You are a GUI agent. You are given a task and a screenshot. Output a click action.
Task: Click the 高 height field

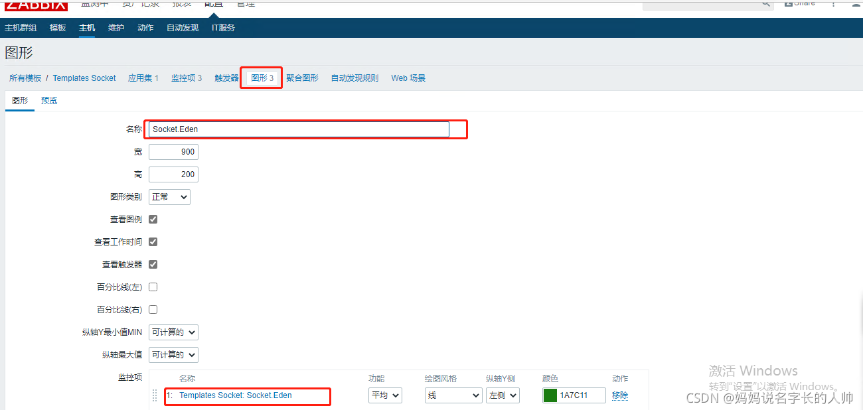(x=173, y=174)
